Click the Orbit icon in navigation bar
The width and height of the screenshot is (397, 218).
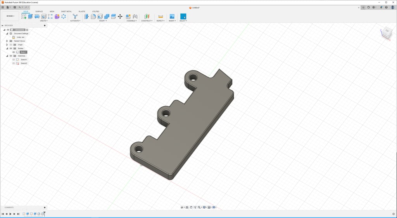tap(182, 208)
